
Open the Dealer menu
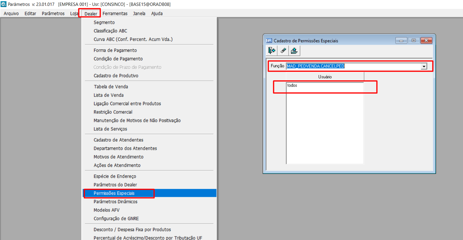click(x=91, y=14)
